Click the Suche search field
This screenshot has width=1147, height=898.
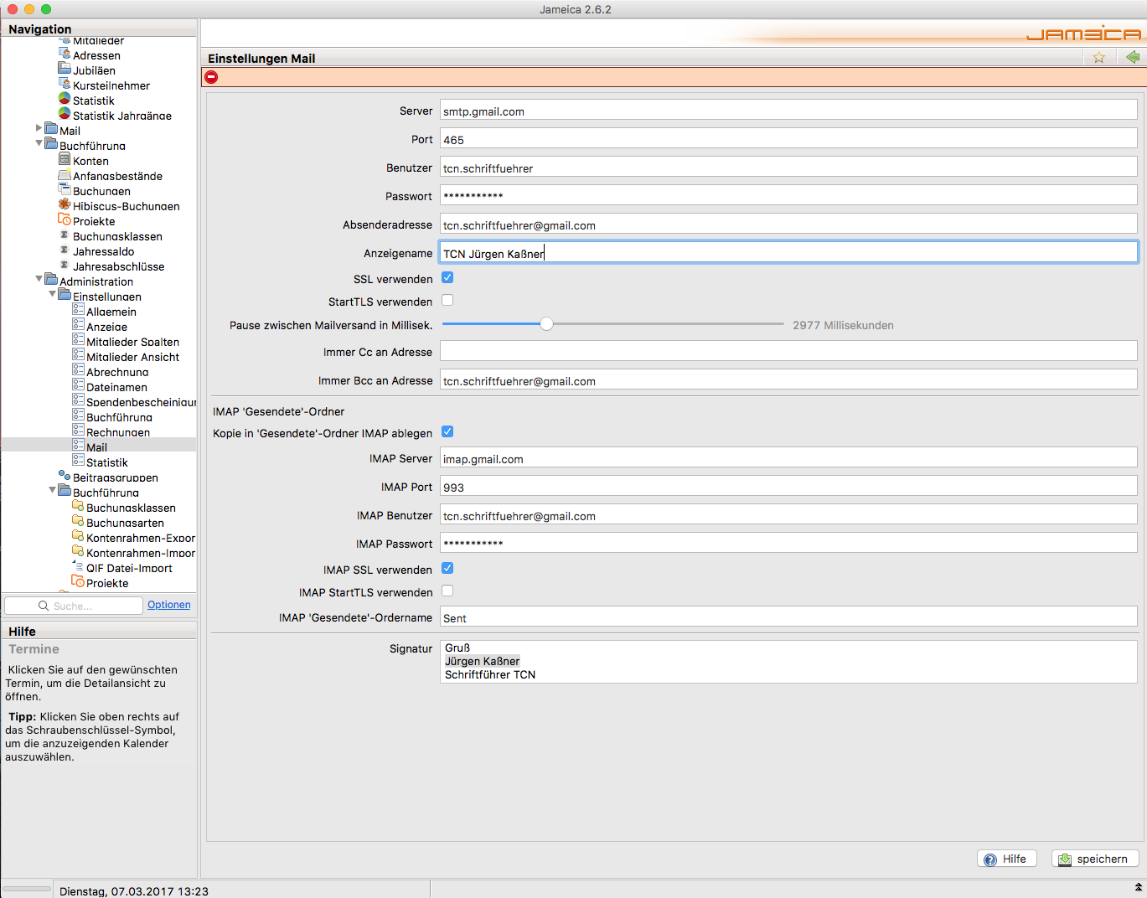(x=74, y=606)
